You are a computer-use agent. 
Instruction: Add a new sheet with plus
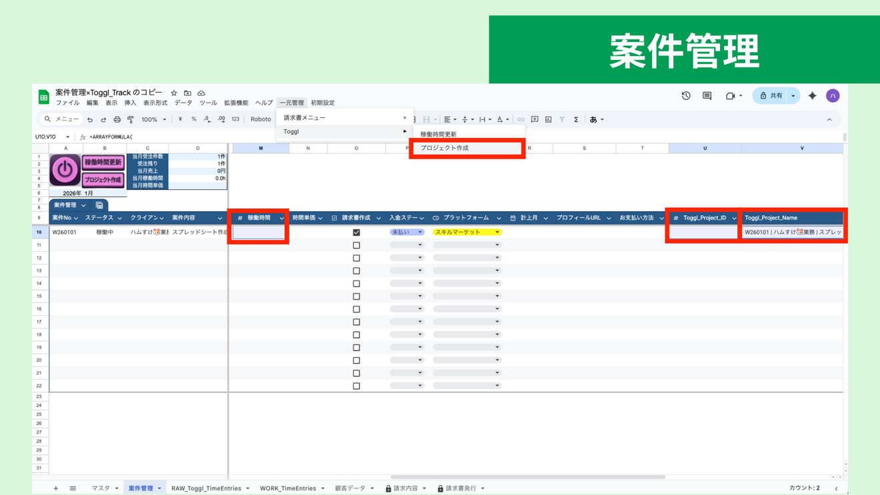tap(56, 488)
